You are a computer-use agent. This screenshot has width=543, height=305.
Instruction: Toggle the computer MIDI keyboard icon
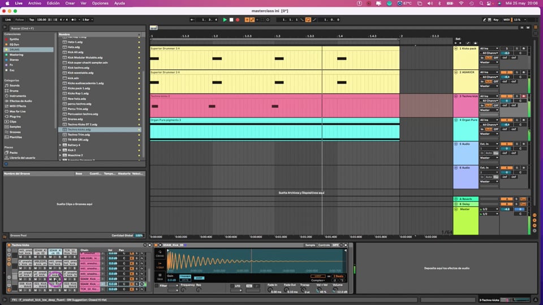pos(489,20)
